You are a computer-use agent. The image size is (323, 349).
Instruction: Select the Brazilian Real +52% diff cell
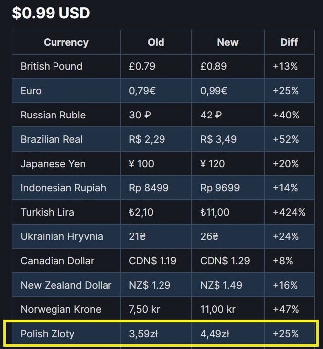tap(286, 139)
